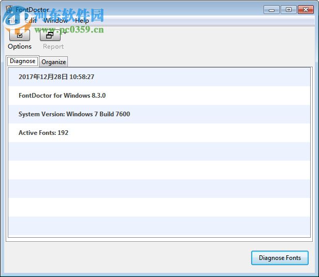Open the Edit menu
319x277 pixels.
31,21
